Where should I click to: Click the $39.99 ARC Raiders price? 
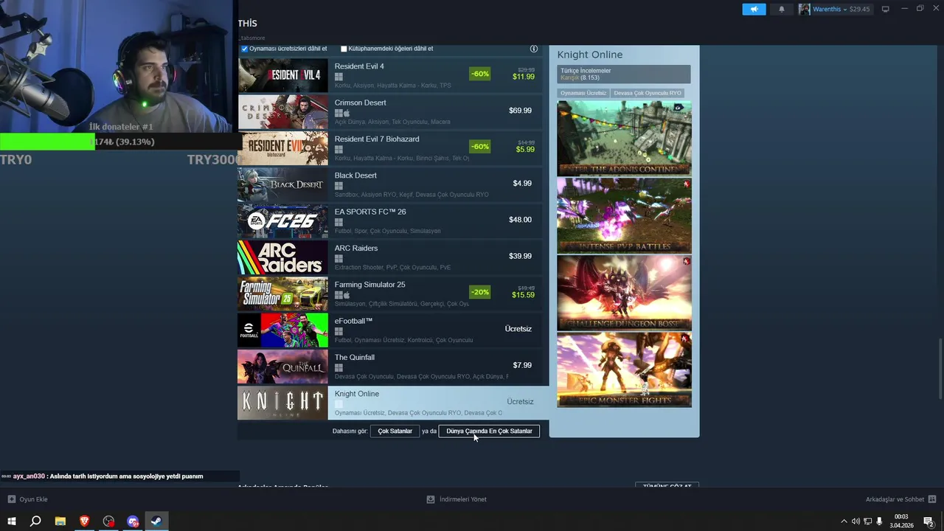(x=520, y=256)
